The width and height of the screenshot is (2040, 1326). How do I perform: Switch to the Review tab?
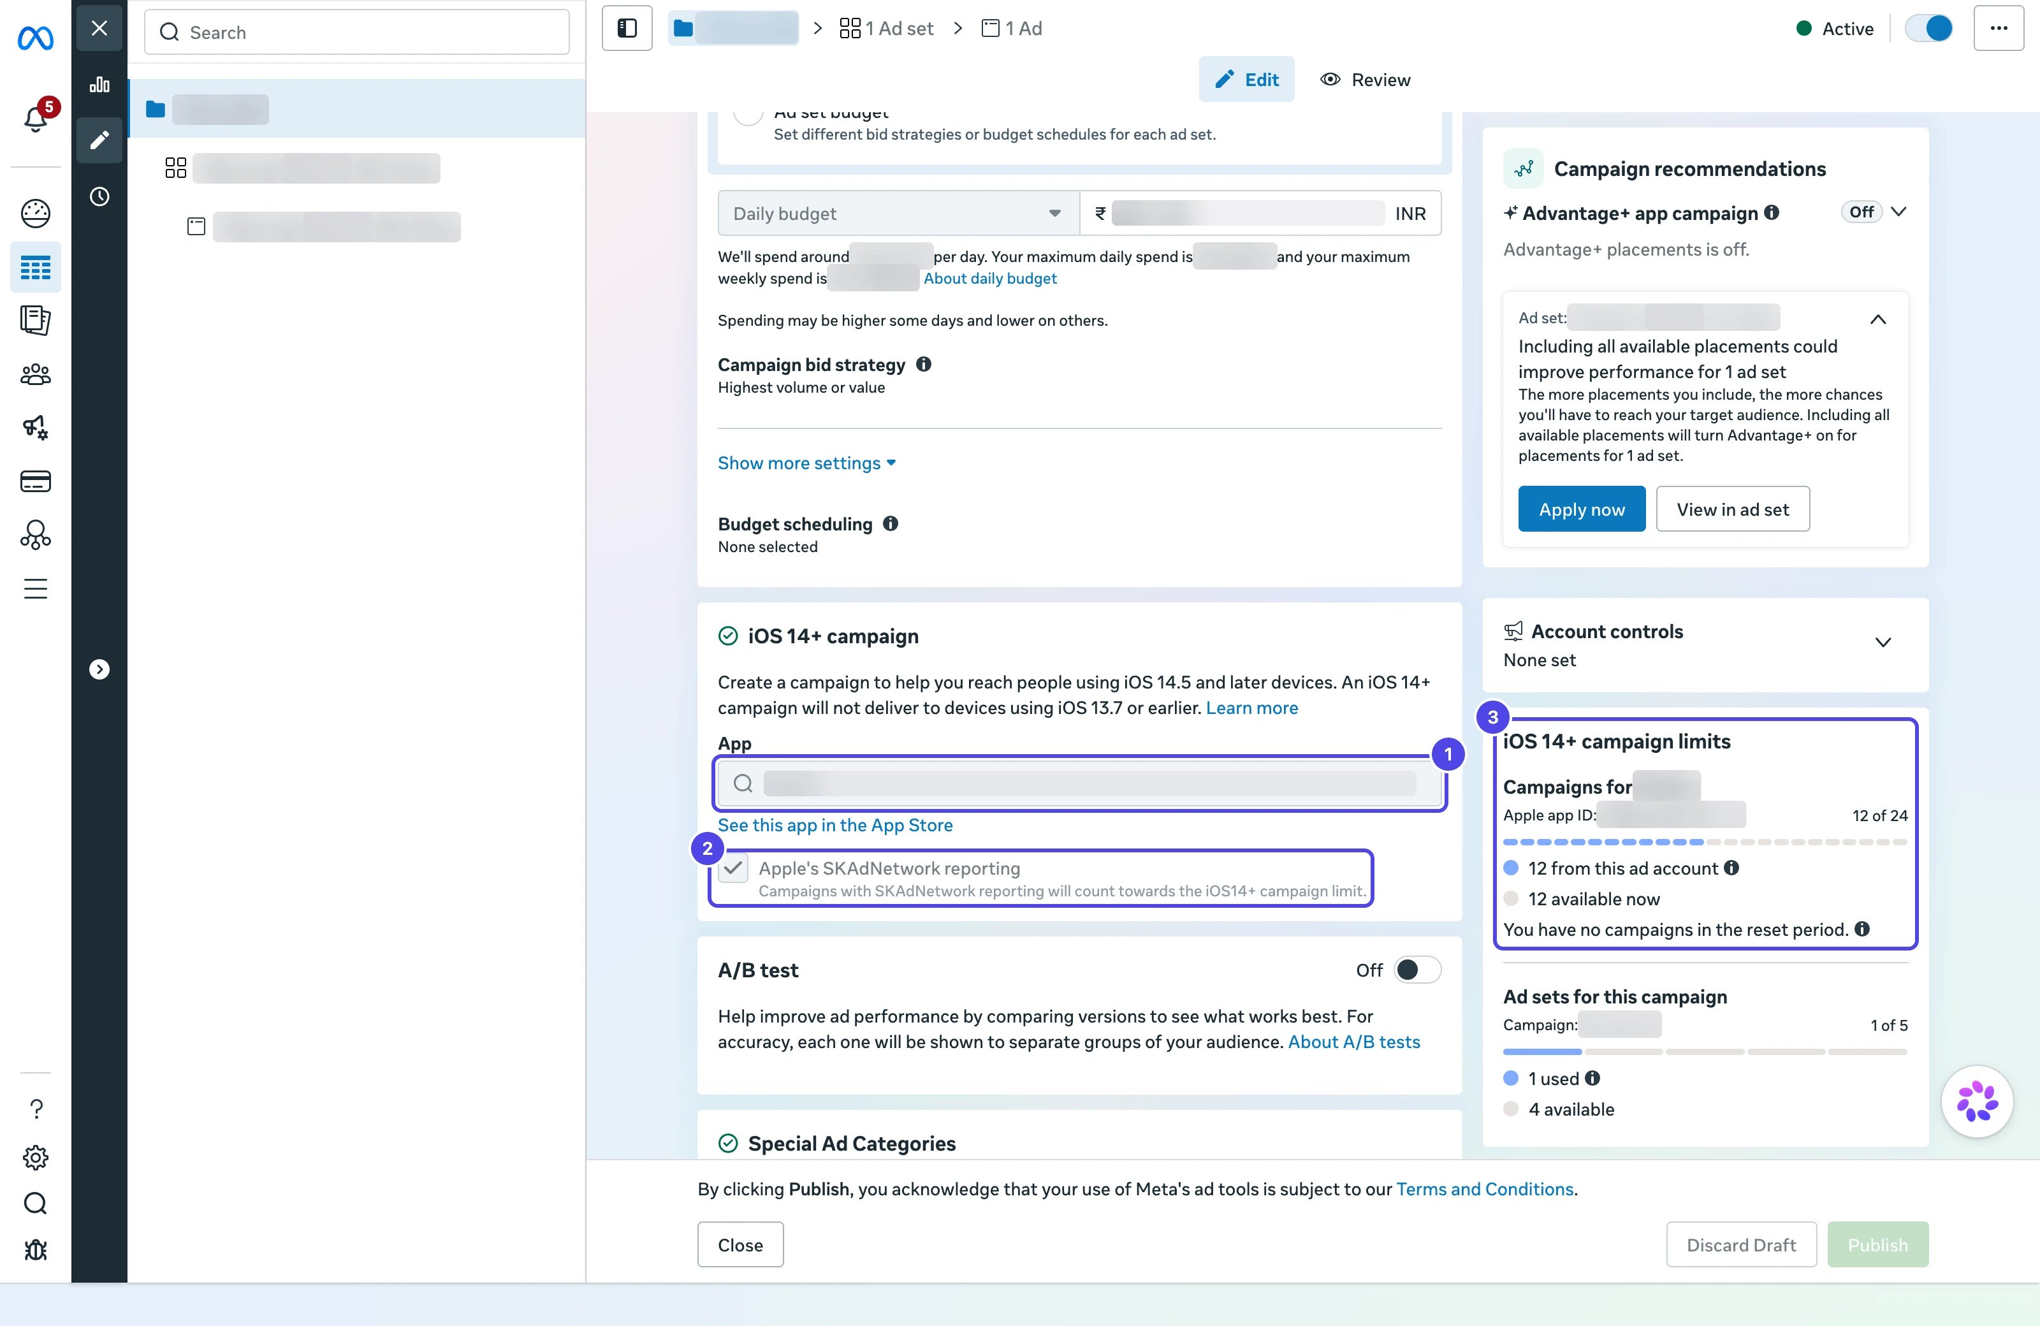pos(1365,79)
